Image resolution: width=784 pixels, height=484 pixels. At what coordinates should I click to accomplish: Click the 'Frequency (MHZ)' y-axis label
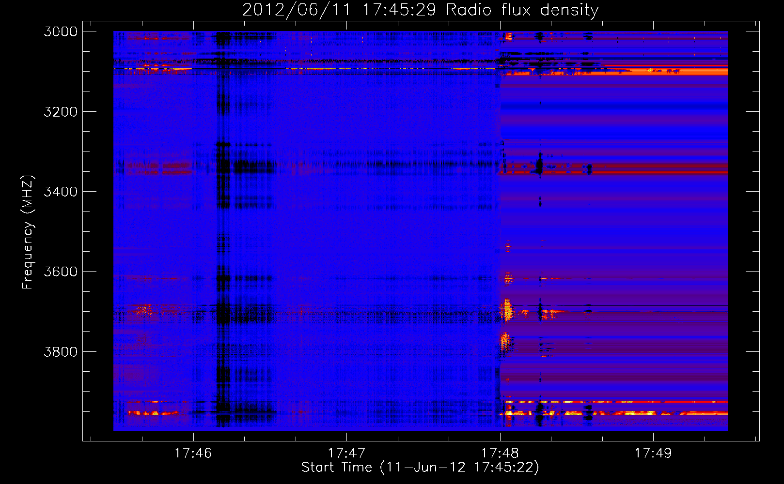[x=29, y=232]
